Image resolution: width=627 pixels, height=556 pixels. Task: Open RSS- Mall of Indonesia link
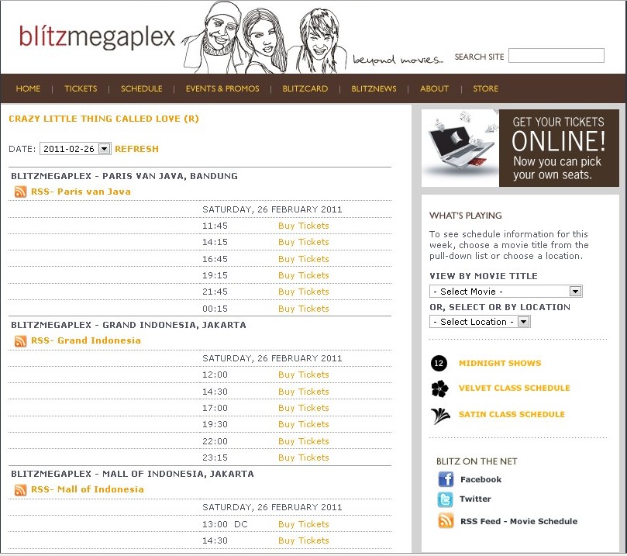87,489
